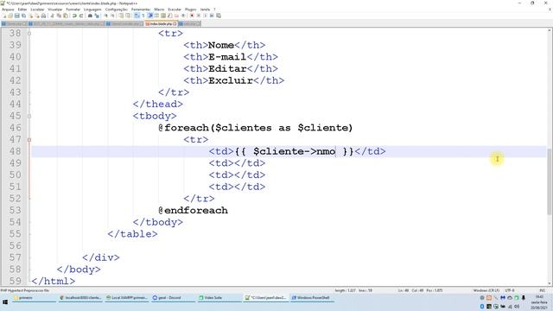Open the Visualizar menu
Image resolution: width=553 pixels, height=311 pixels.
click(55, 10)
